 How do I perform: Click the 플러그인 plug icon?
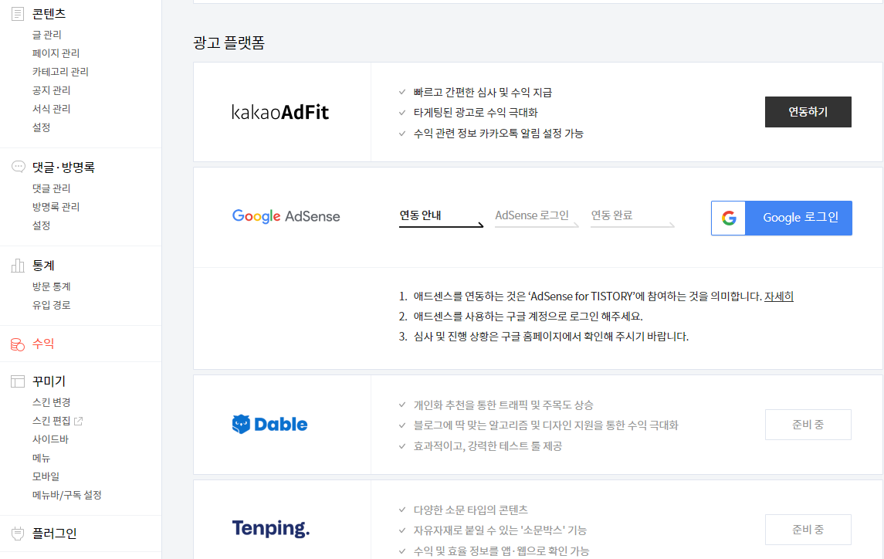[x=18, y=533]
